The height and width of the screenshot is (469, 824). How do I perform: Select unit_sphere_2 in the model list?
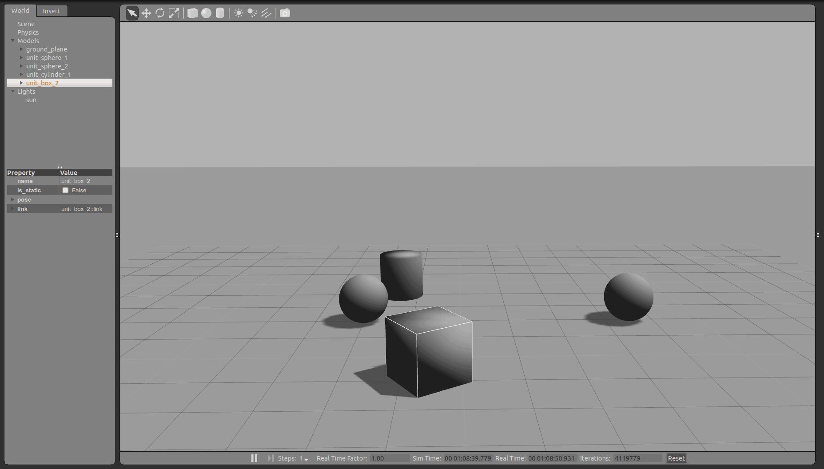click(47, 66)
